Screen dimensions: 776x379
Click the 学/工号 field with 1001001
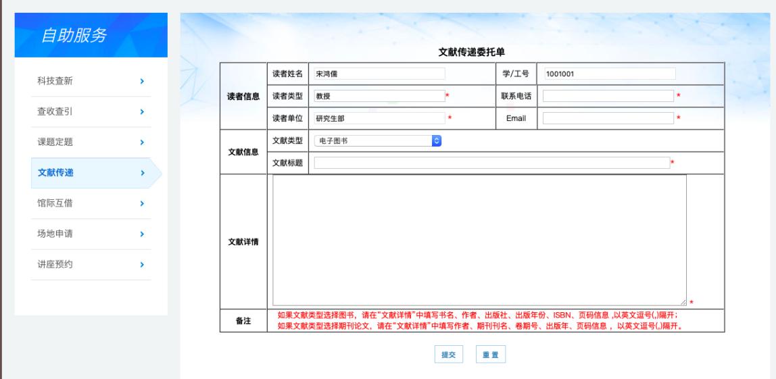pyautogui.click(x=609, y=74)
